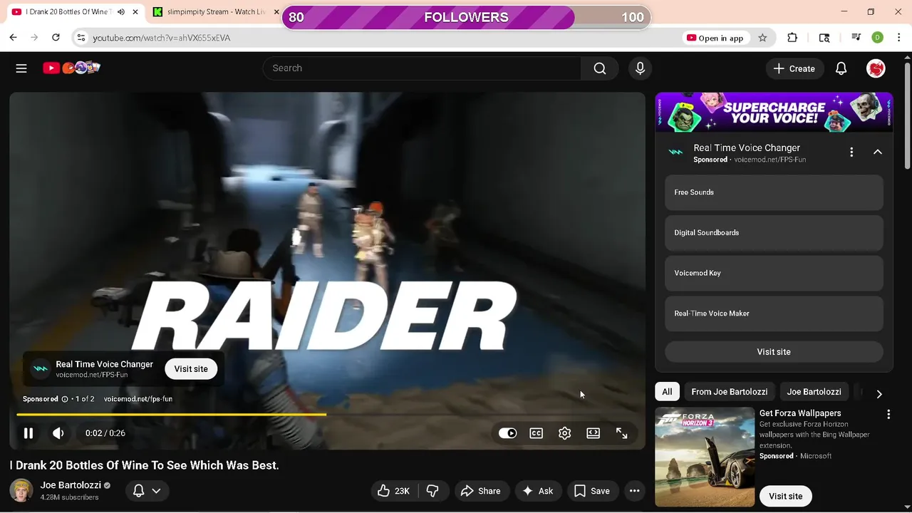Viewport: 912px width, 513px height.
Task: Open the media controls icon
Action: click(x=856, y=38)
